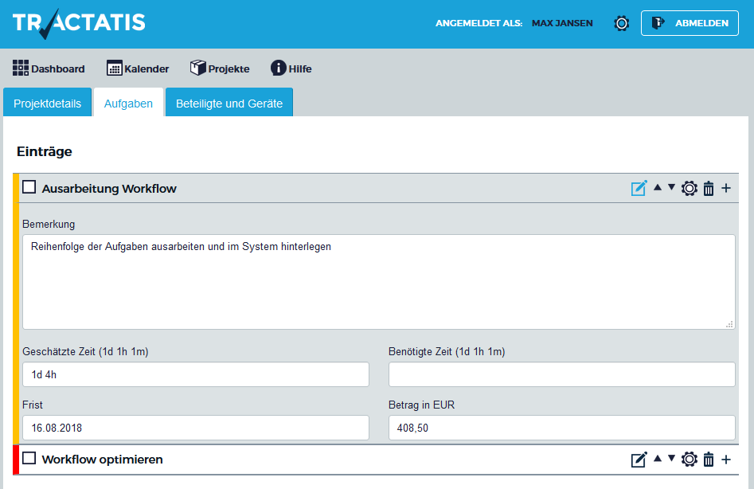Open settings gear for Workflow optimieren

[689, 460]
